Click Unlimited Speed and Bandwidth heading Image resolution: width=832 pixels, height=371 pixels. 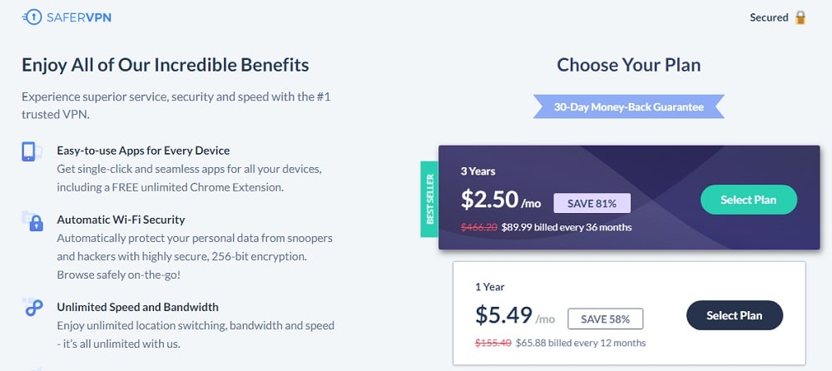(x=137, y=307)
